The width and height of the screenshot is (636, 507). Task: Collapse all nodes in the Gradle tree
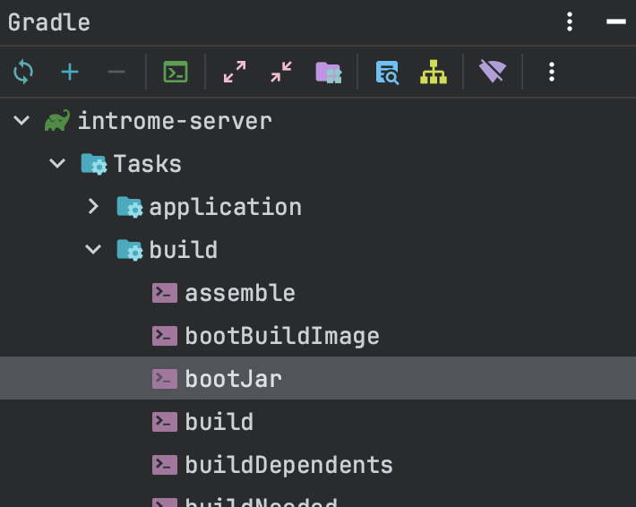pos(281,73)
